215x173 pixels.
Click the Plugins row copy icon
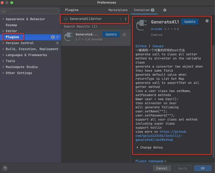(x=57, y=37)
